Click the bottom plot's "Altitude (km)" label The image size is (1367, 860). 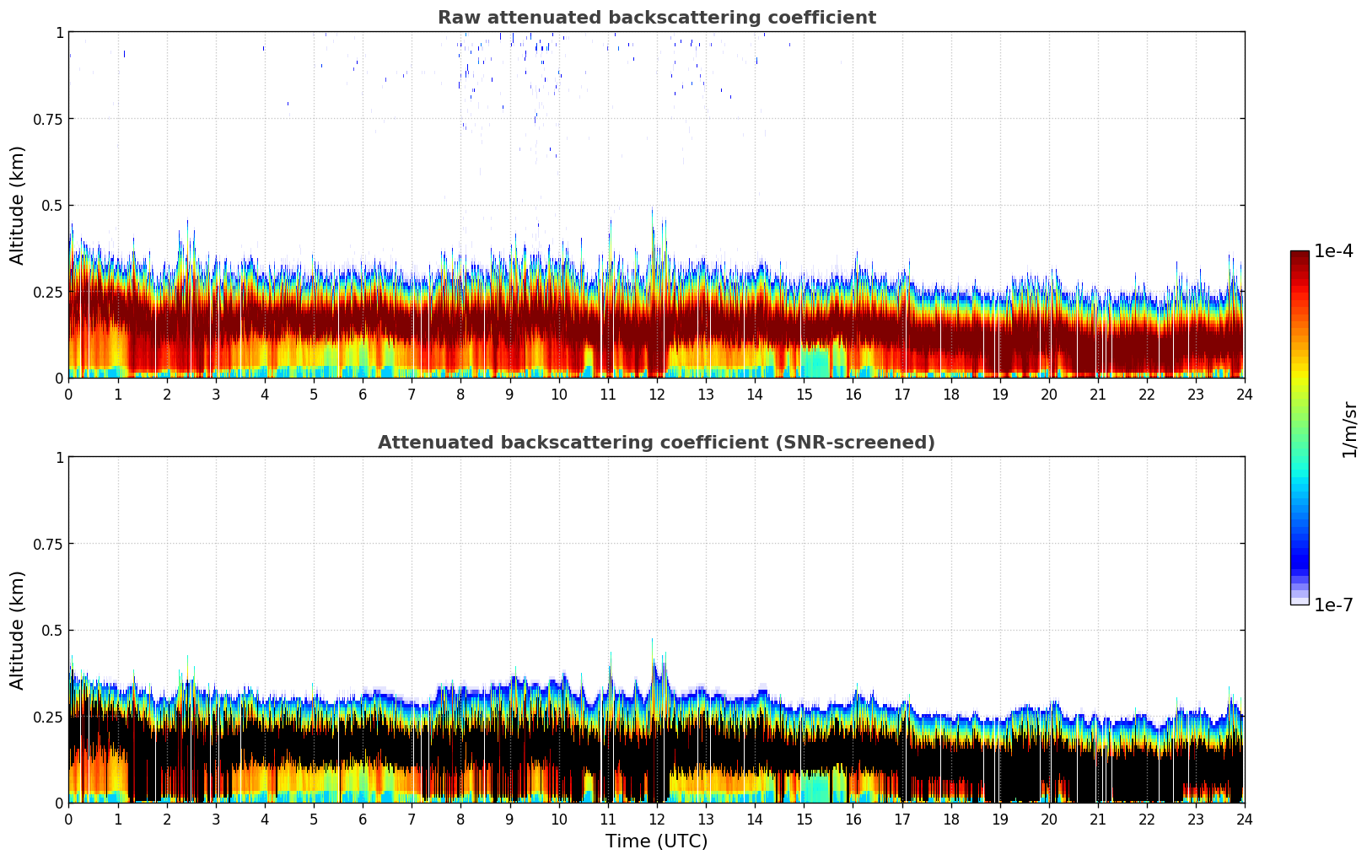[x=18, y=630]
